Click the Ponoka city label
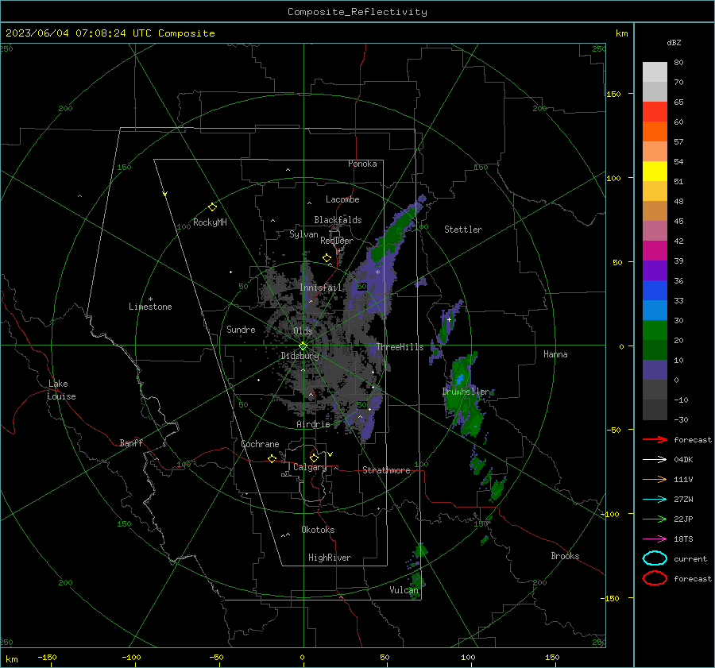 [x=362, y=164]
